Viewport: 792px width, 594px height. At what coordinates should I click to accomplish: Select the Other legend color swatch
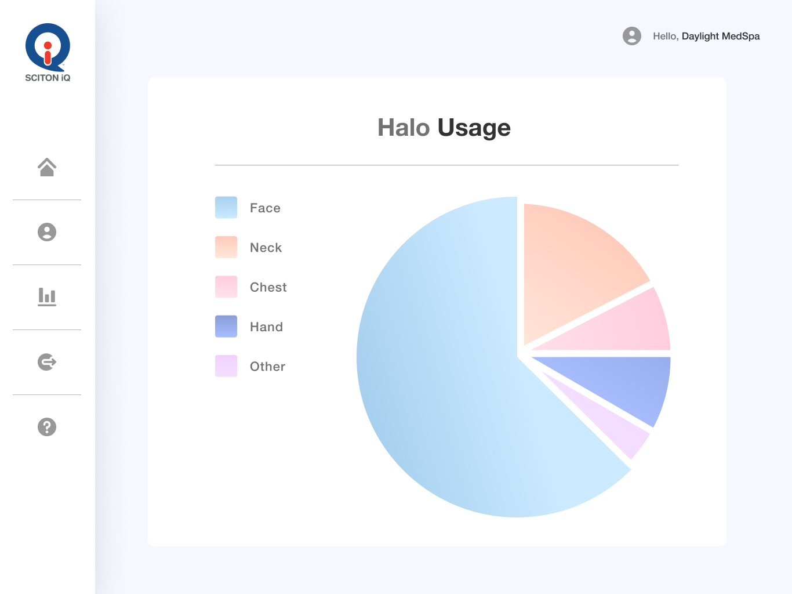click(226, 366)
